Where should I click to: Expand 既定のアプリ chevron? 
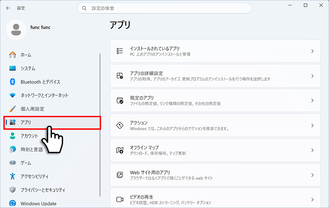[312, 101]
